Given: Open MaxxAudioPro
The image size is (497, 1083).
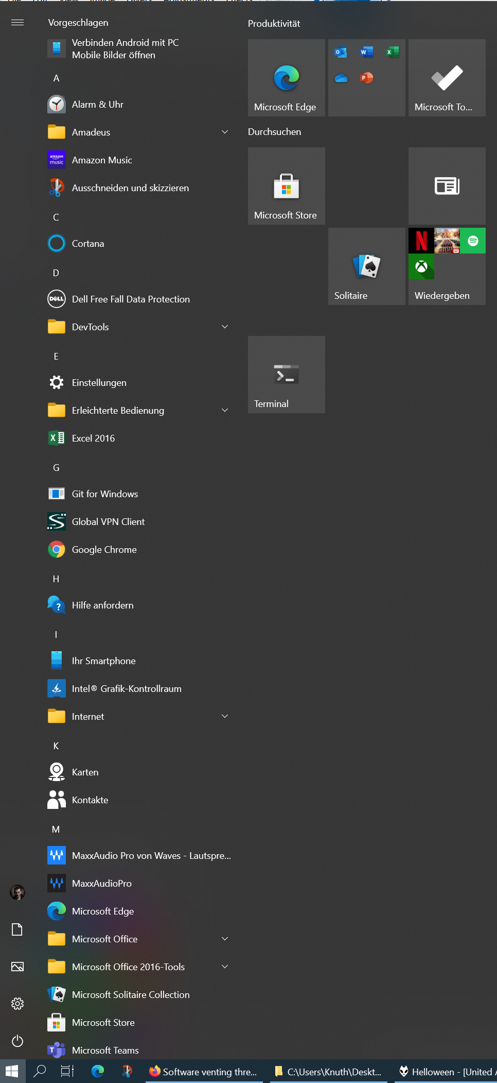Looking at the screenshot, I should pos(139,884).
